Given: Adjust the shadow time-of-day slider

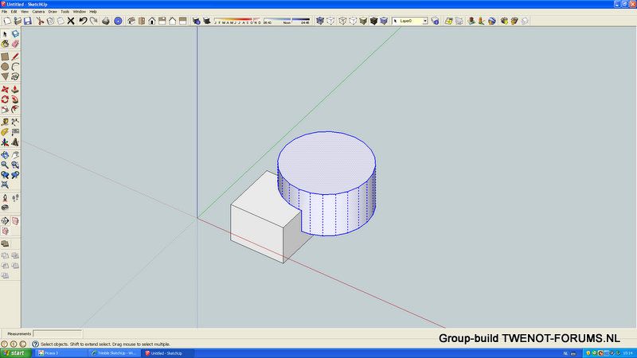Looking at the screenshot, I should click(287, 21).
